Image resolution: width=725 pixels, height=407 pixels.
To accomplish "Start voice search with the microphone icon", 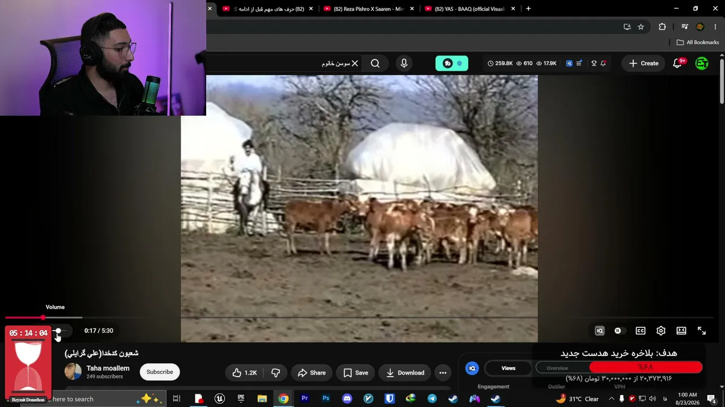I will (x=404, y=63).
